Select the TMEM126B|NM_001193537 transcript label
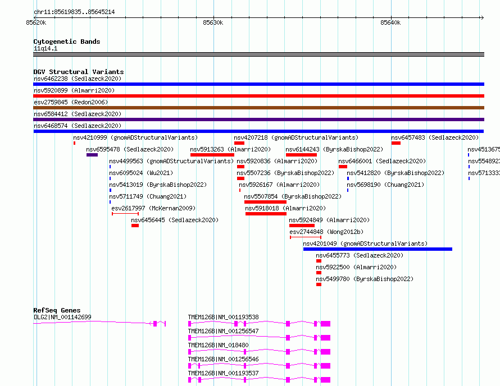Image resolution: width=500 pixels, height=386 pixels. coord(223,373)
